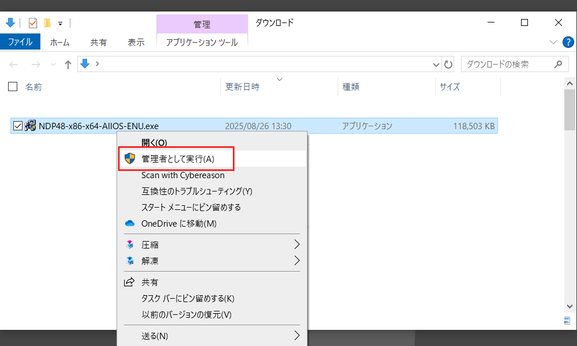The image size is (577, 346).
Task: Refresh the Downloads folder view
Action: coord(449,65)
